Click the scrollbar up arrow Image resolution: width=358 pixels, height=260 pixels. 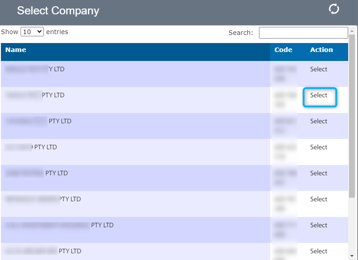(x=352, y=30)
